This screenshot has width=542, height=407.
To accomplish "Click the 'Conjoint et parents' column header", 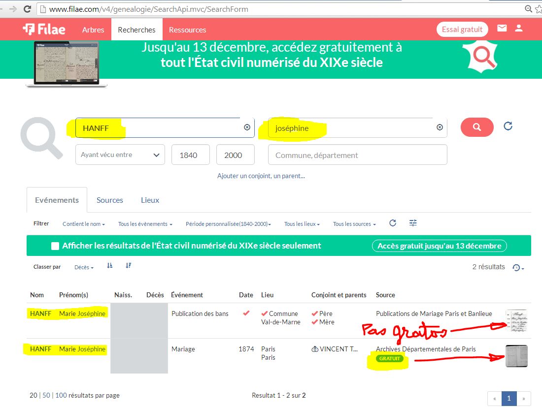I will pos(339,295).
